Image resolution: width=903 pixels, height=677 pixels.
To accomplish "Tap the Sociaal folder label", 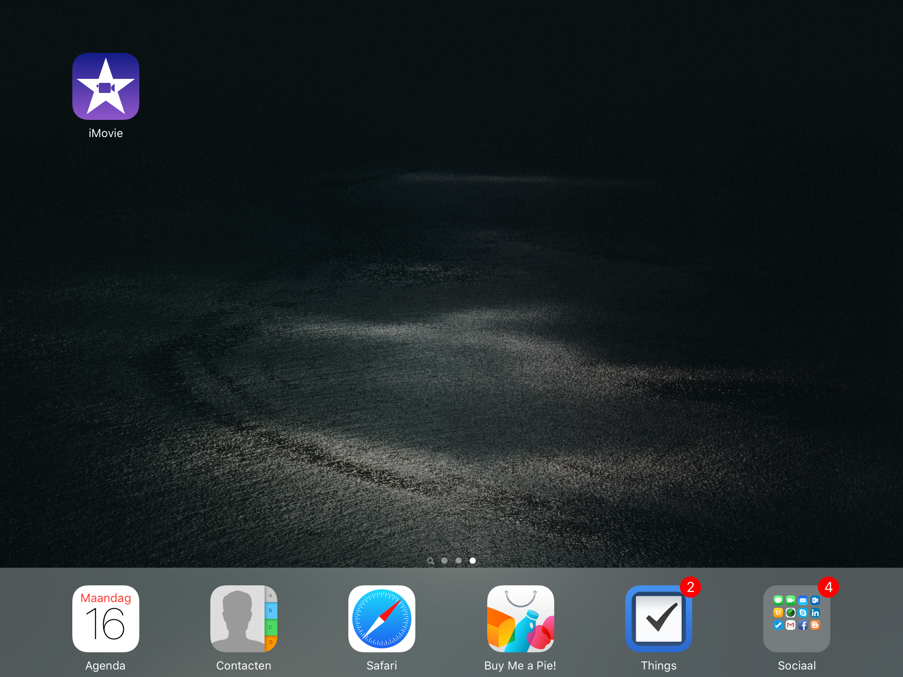I will (796, 666).
